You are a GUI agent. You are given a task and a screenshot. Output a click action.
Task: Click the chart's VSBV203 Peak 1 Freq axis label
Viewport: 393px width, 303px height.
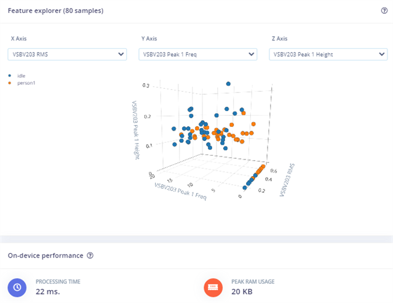pos(180,193)
